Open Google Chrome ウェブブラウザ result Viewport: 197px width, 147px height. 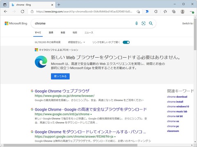[62, 91]
